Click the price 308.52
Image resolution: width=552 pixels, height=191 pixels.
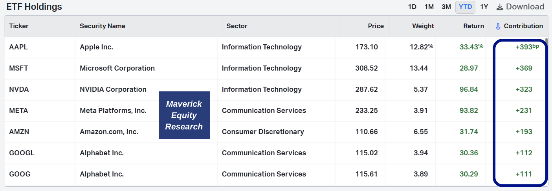[366, 68]
